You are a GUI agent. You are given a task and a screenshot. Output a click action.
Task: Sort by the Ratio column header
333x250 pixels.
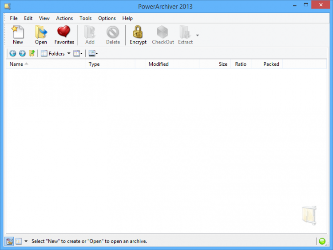point(241,64)
